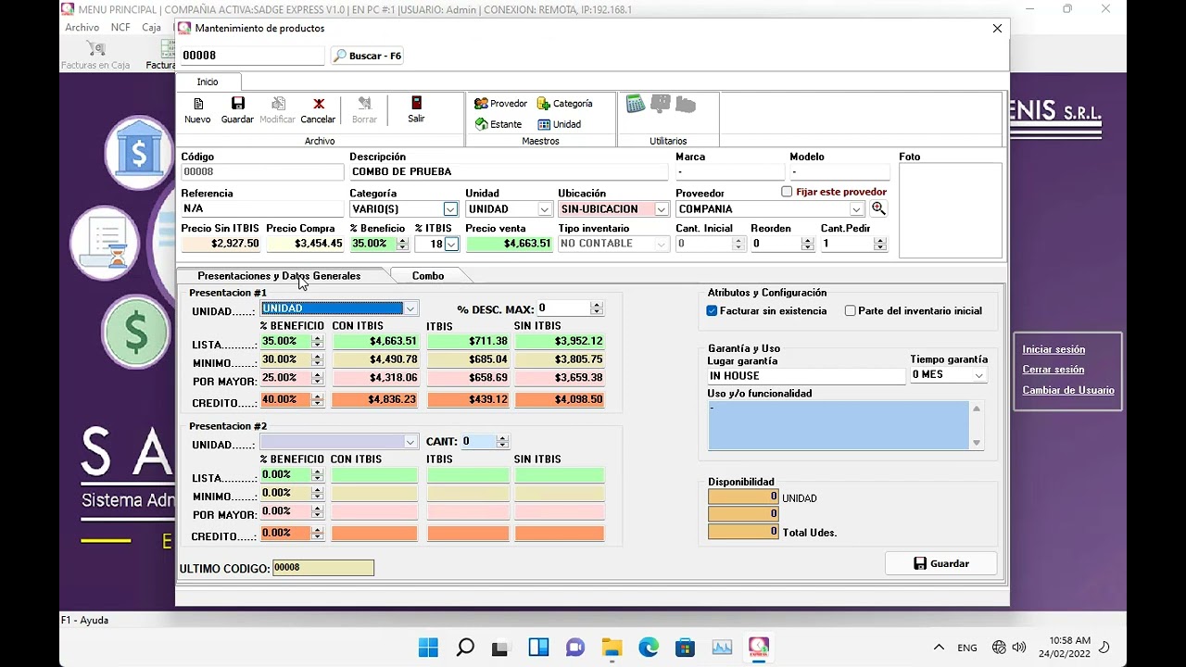Adjust the Reorden spinner
This screenshot has height=667, width=1186.
coord(807,244)
